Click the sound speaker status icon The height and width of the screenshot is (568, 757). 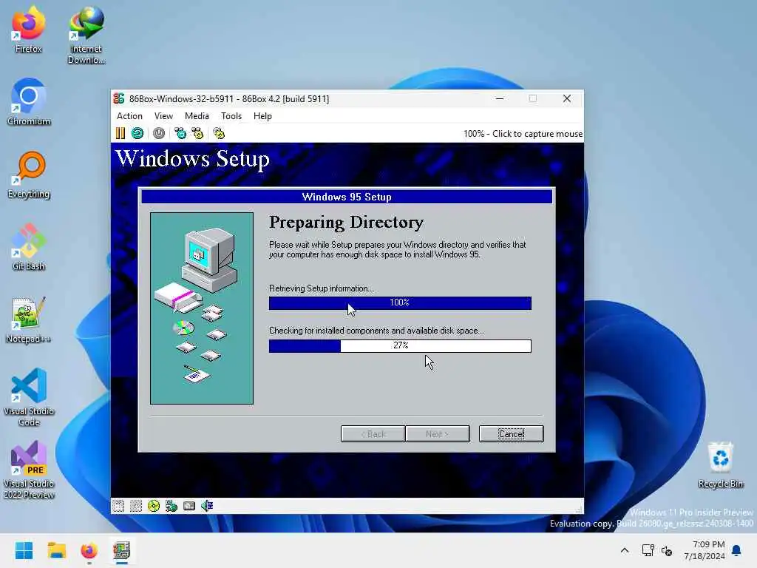coord(207,506)
